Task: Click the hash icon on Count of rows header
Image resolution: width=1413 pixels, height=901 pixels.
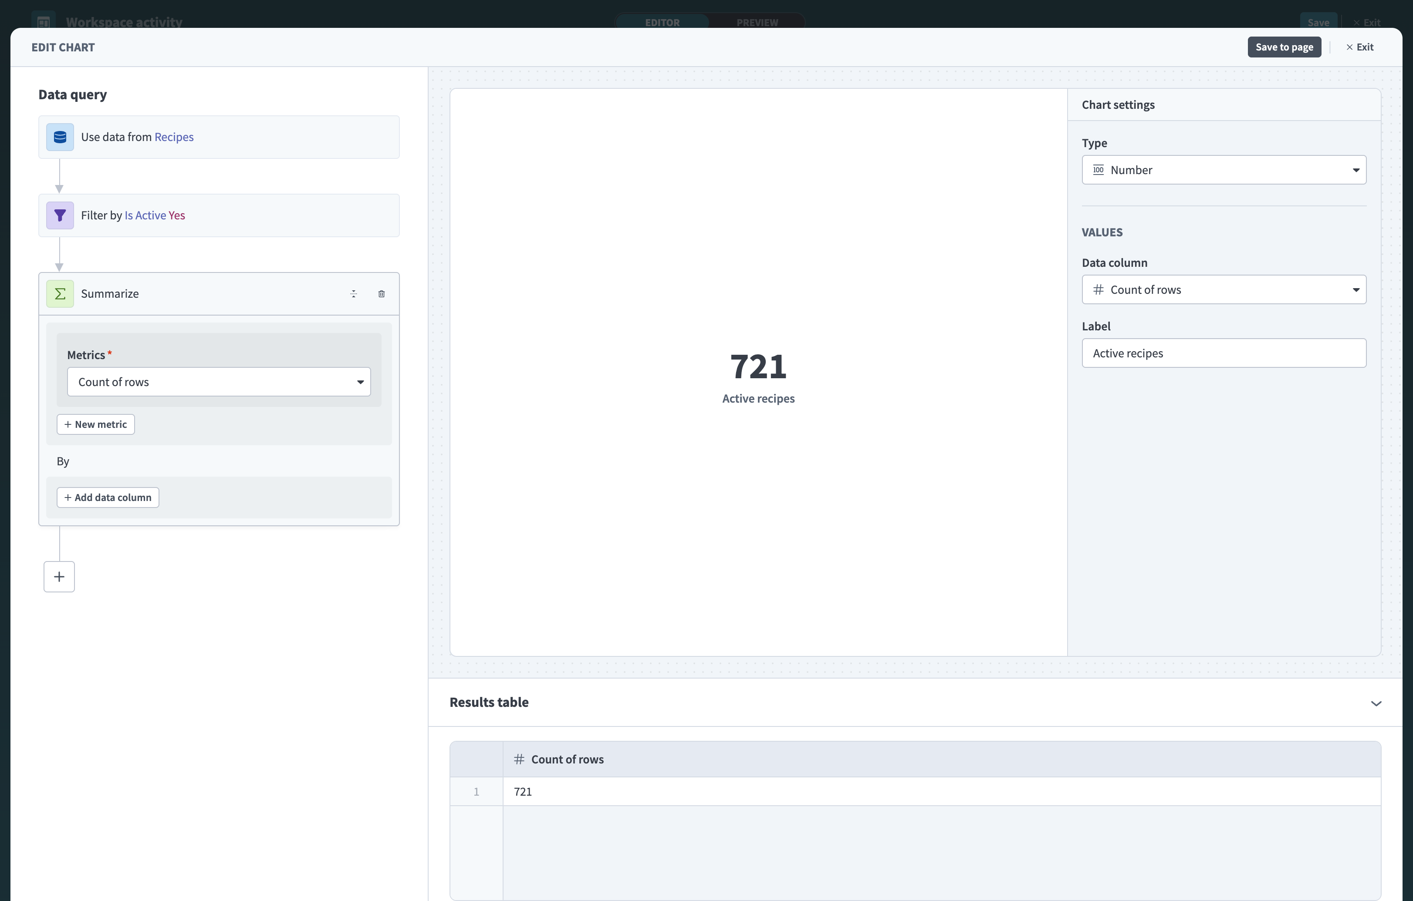Action: click(x=519, y=759)
